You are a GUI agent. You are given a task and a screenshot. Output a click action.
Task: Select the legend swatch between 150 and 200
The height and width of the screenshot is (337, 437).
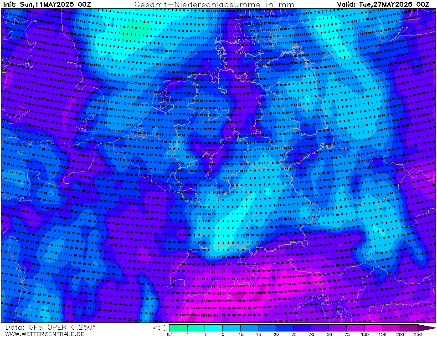pos(391,328)
